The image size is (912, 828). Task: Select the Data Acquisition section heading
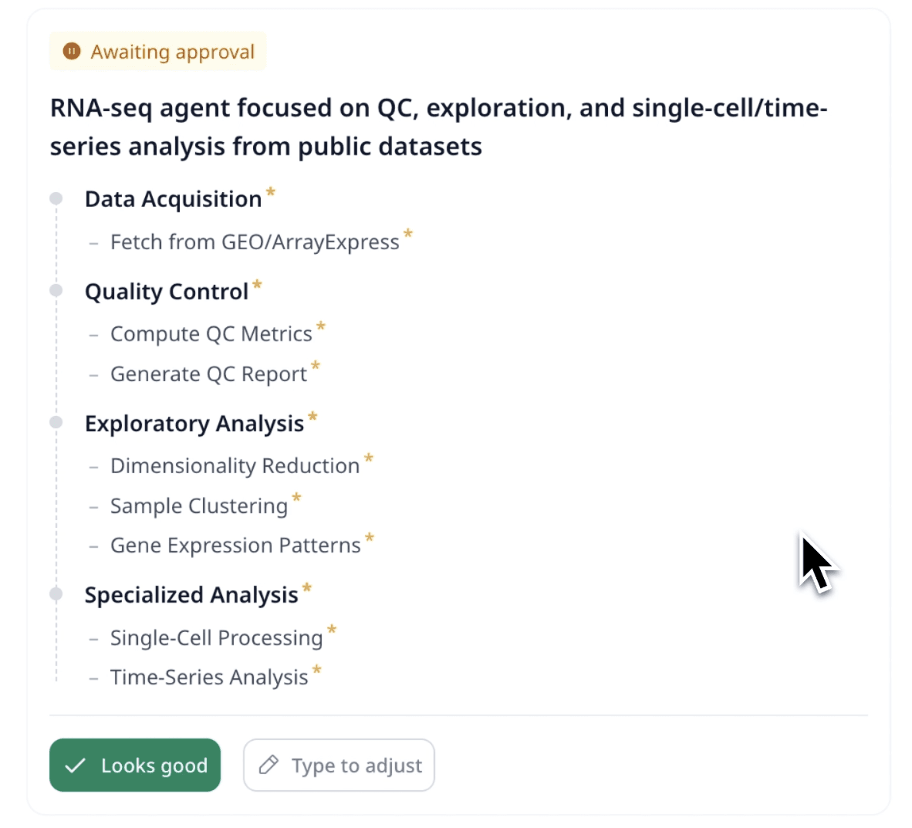173,199
